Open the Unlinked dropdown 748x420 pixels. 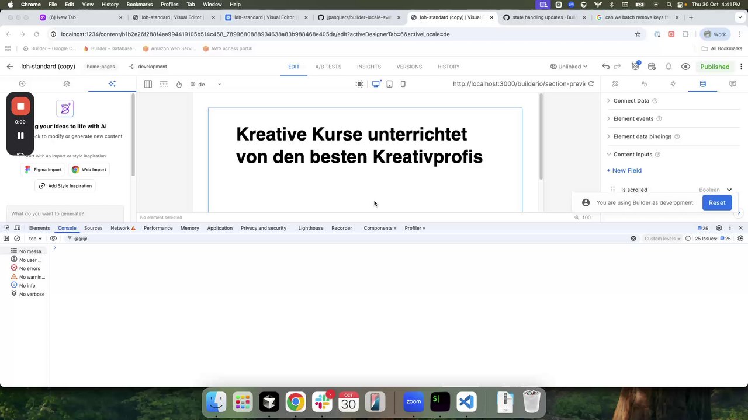tap(569, 66)
